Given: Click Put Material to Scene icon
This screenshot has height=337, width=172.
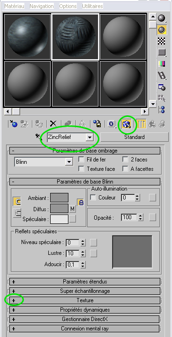Looking at the screenshot, I should tap(24, 124).
